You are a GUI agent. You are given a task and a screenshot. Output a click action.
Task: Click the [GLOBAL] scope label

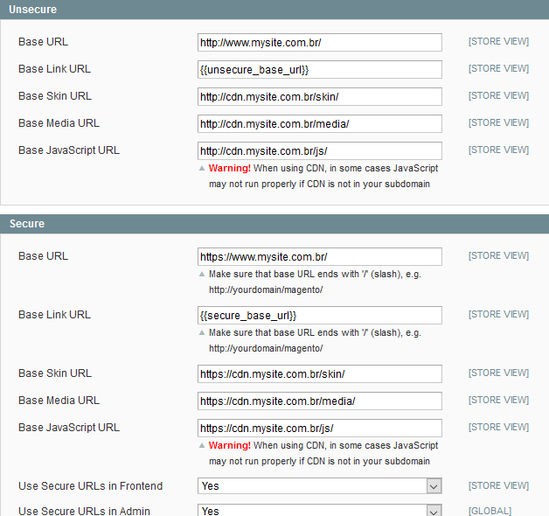pos(490,511)
